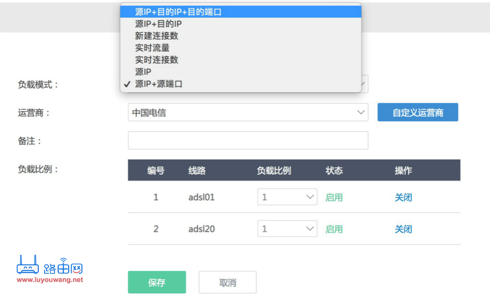Choose 源IP+目的IP from the dropdown list
490x297 pixels.
tap(157, 23)
